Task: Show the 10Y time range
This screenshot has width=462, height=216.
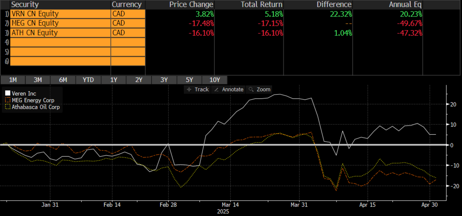Action: coord(215,80)
